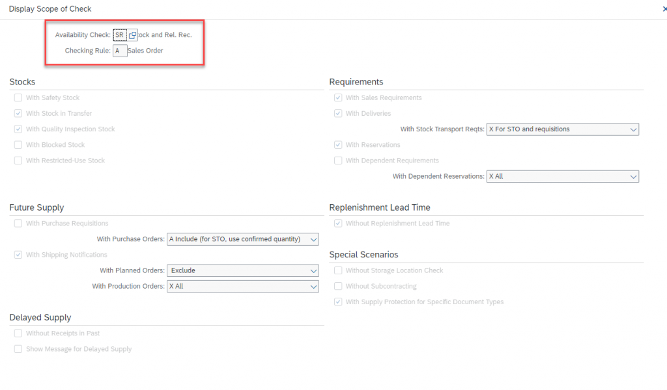This screenshot has height=390, width=667.
Task: Toggle Without Replenishment Lead Time checkbox
Action: pyautogui.click(x=338, y=223)
